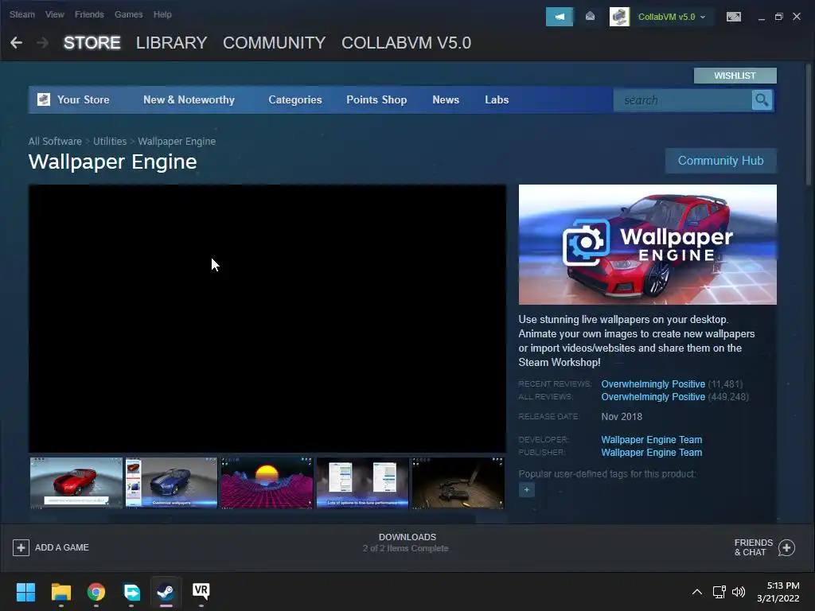
Task: Open network tray icon
Action: tap(719, 592)
